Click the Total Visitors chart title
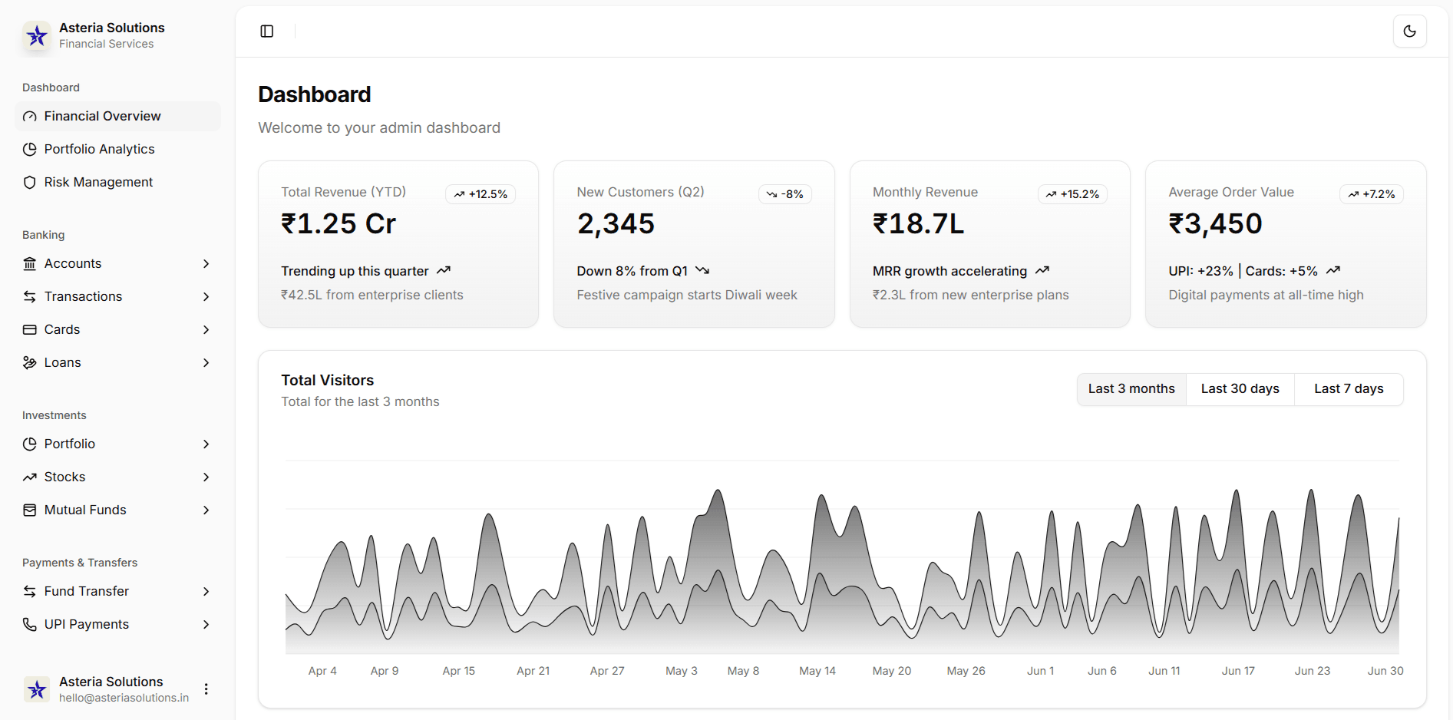The image size is (1453, 720). (x=328, y=381)
